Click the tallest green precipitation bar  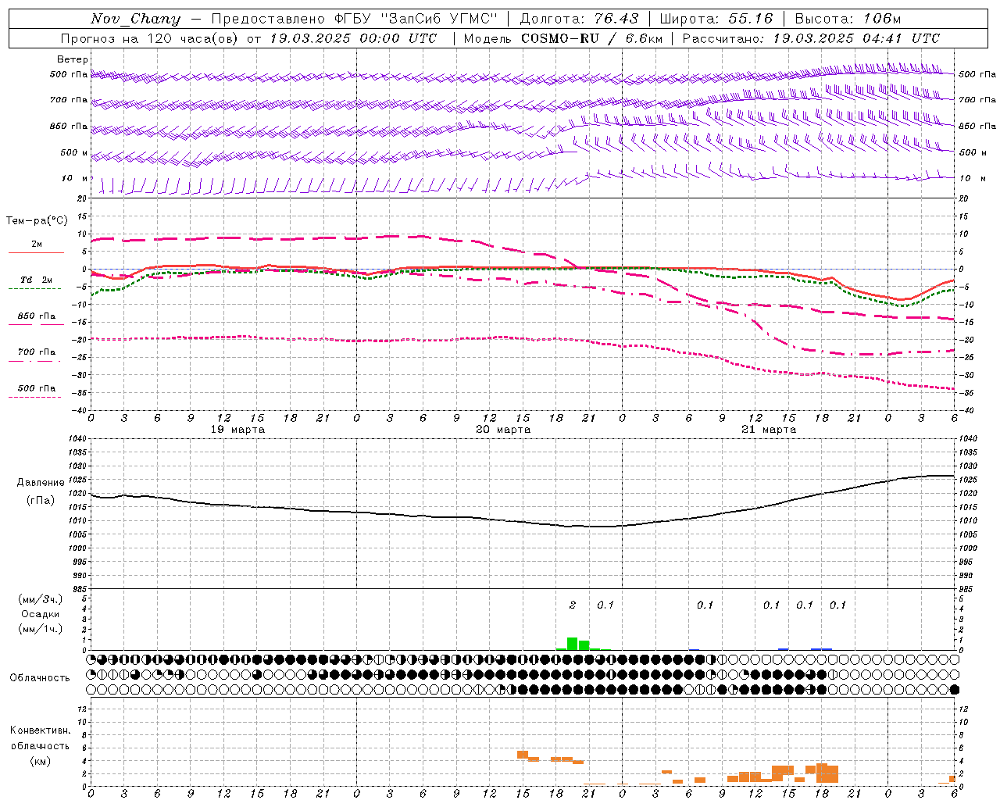point(572,644)
